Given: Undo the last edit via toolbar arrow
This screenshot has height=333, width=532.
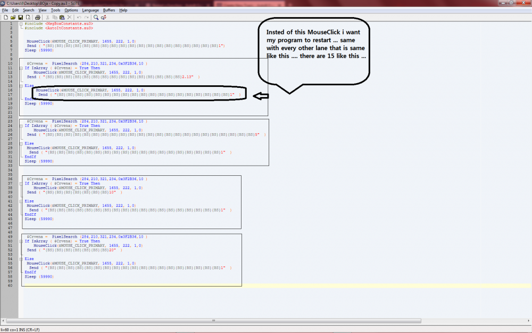Looking at the screenshot, I should 79,18.
